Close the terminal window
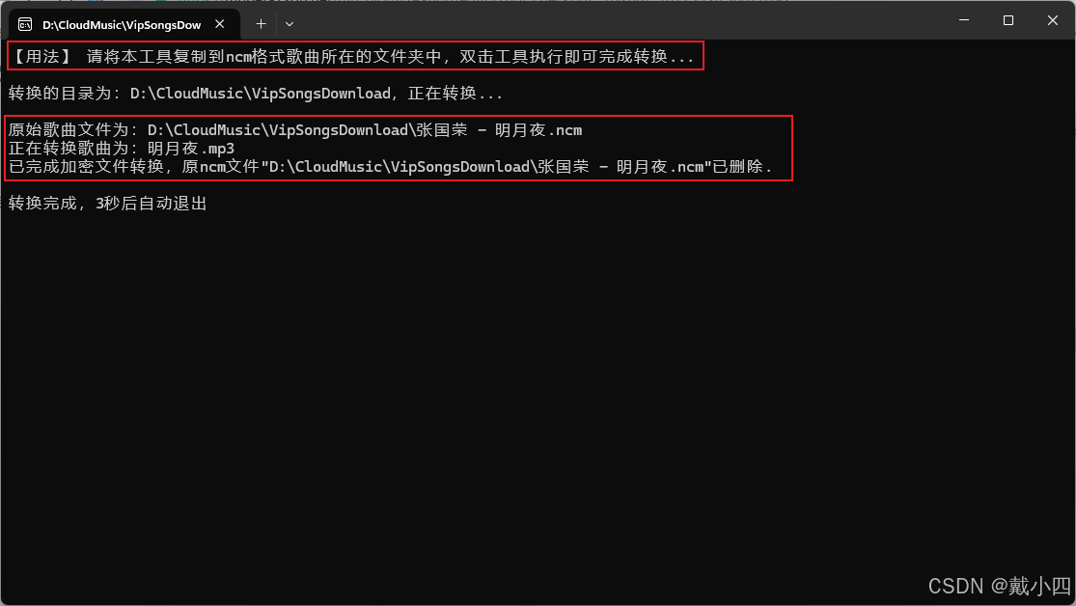 1053,20
